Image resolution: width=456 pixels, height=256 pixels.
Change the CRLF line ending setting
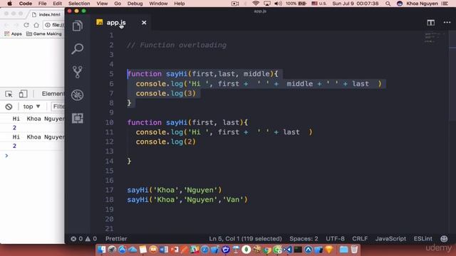[x=360, y=239]
